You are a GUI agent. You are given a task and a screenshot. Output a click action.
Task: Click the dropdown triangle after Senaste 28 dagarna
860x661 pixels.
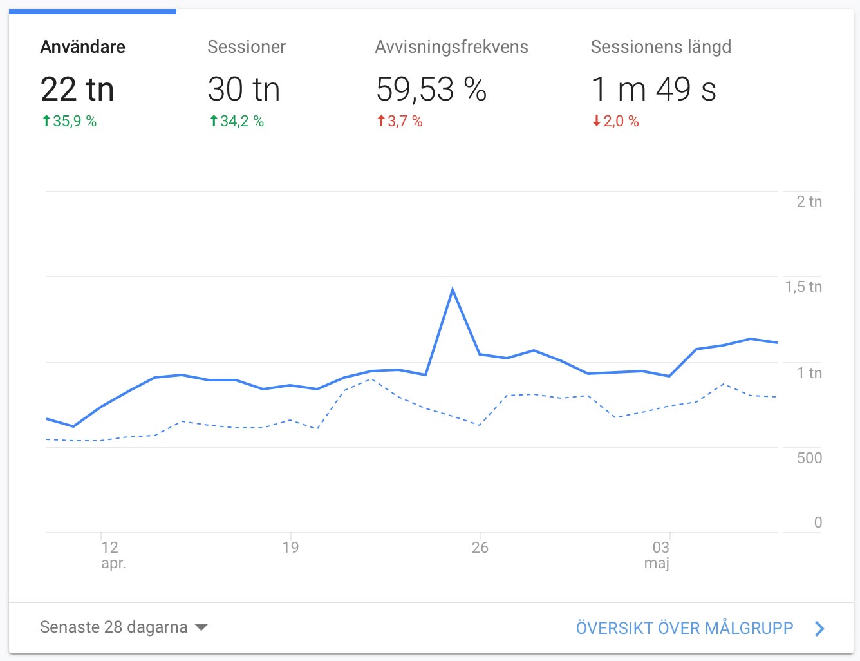(201, 627)
